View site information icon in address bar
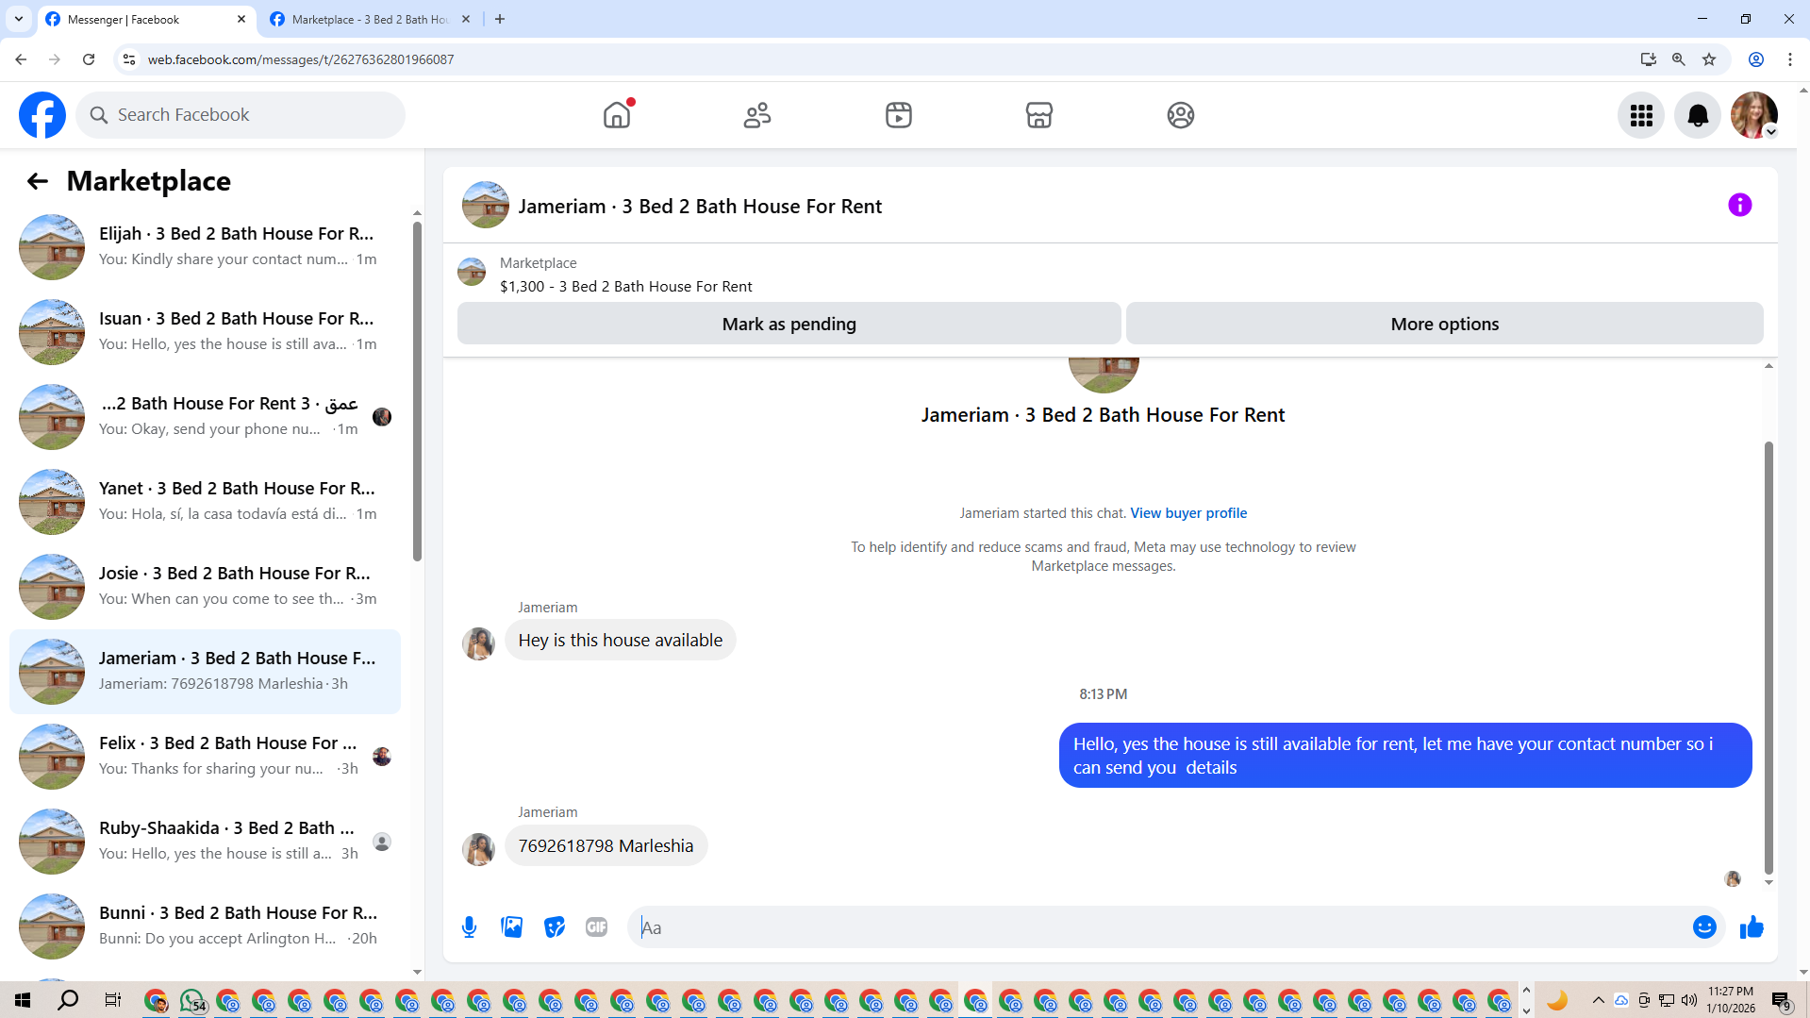1810x1018 pixels. click(x=129, y=59)
